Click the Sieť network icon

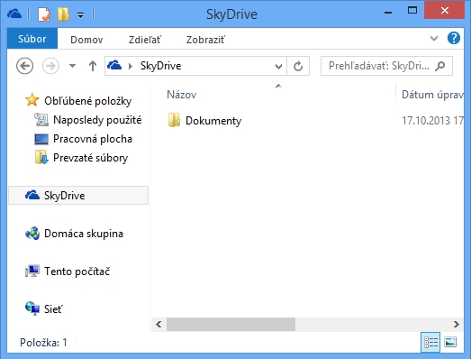coord(32,308)
